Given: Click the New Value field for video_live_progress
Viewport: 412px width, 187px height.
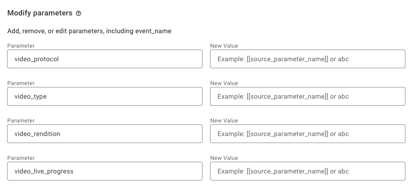Looking at the screenshot, I should click(x=307, y=171).
